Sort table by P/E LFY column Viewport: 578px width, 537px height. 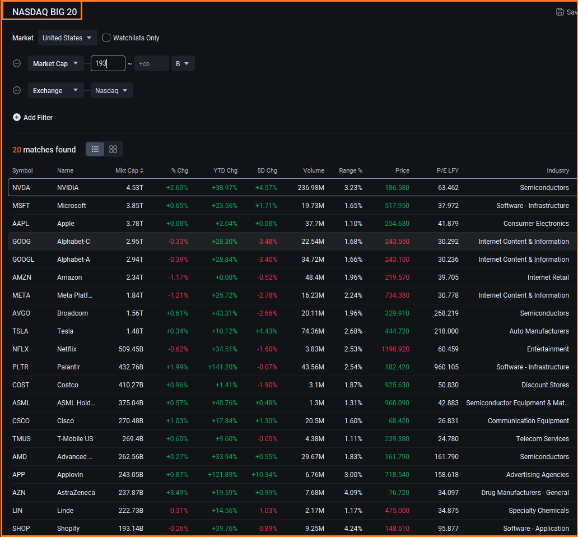pos(448,170)
